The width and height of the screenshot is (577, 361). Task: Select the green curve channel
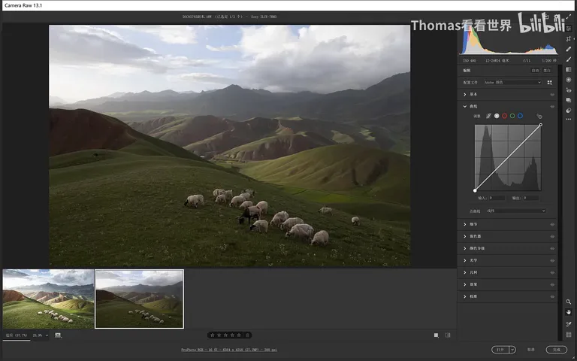512,116
